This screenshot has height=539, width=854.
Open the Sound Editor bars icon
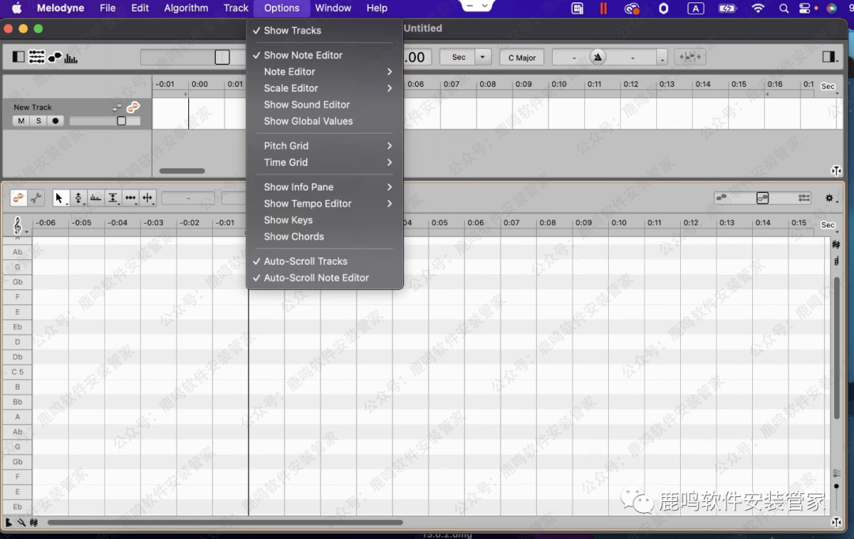click(x=71, y=58)
